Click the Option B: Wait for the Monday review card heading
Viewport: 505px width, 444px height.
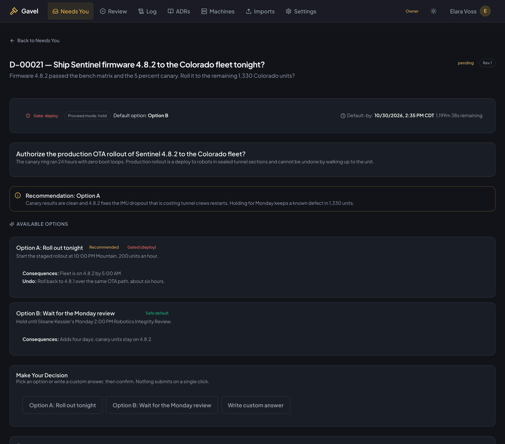66,313
